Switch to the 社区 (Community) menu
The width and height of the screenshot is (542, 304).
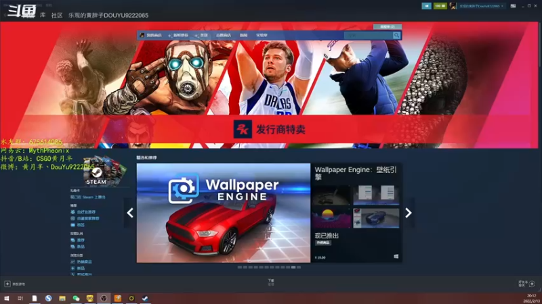[x=57, y=15]
